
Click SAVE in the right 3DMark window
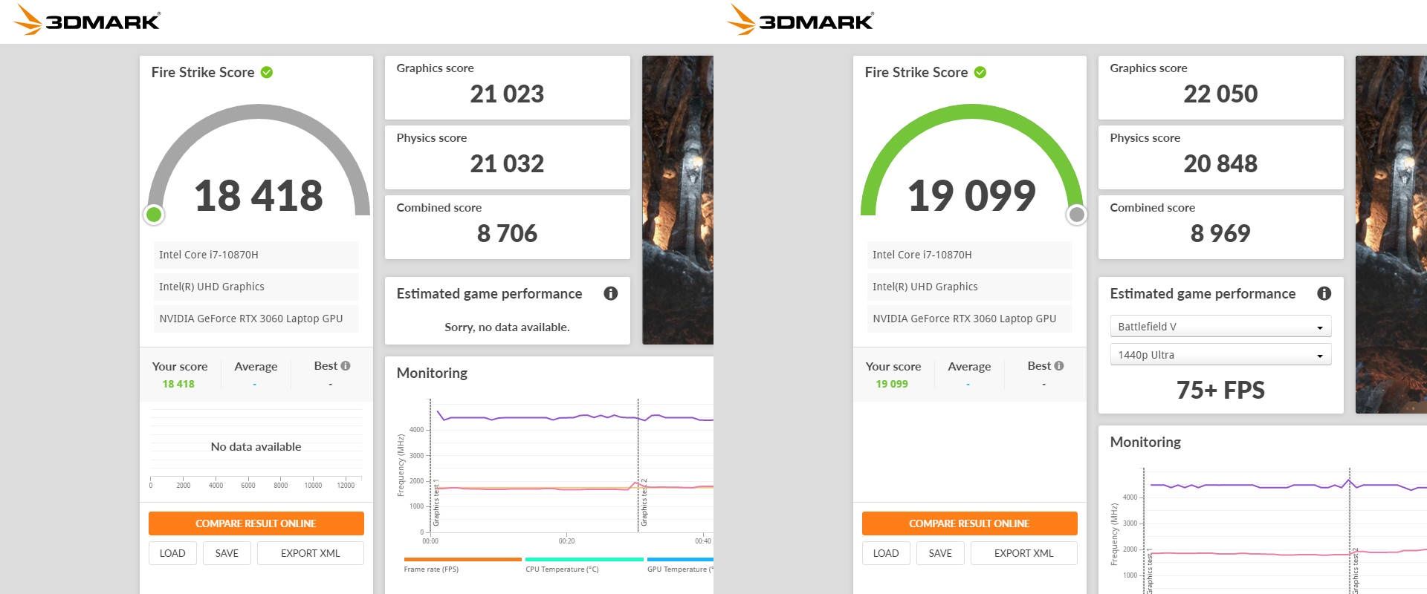pos(940,553)
